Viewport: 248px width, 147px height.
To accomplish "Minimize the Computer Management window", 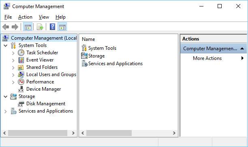I will 201,6.
